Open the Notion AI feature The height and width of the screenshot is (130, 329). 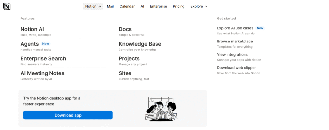pos(32,29)
